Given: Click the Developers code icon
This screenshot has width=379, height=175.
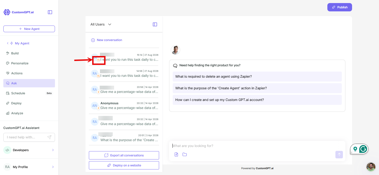Looking at the screenshot, I should (7, 150).
